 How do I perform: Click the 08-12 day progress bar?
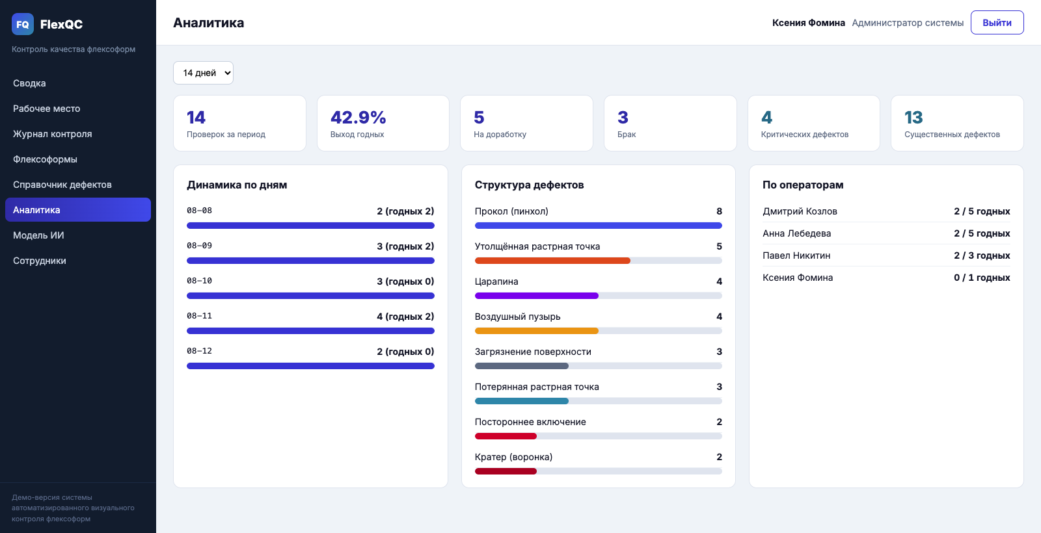point(310,366)
